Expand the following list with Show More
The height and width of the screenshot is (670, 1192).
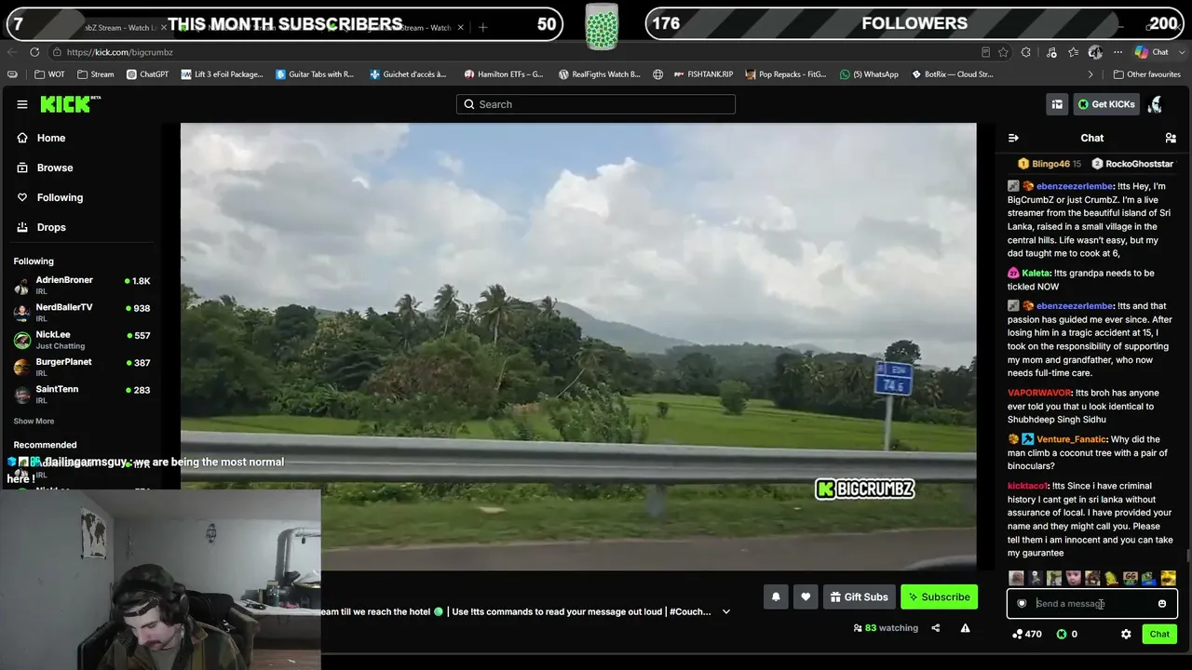pyautogui.click(x=34, y=422)
